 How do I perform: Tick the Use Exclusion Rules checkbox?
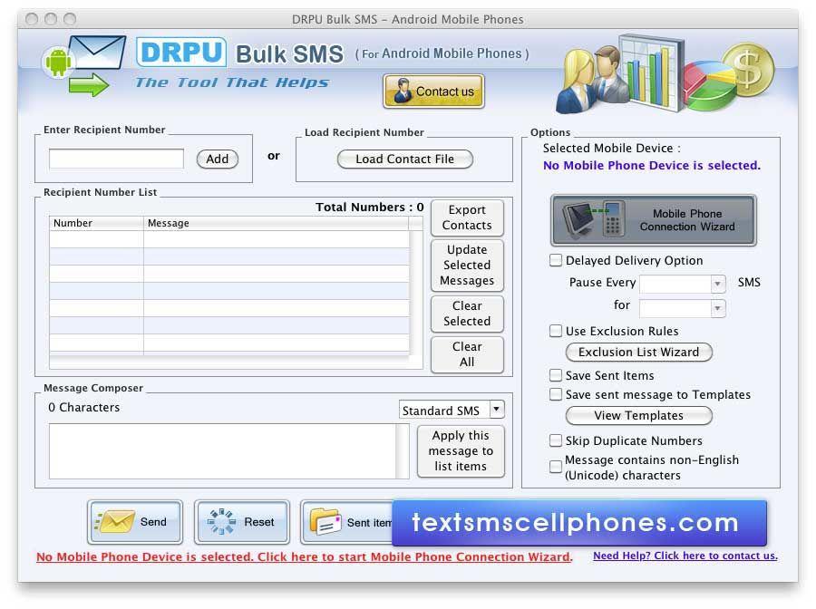[556, 331]
